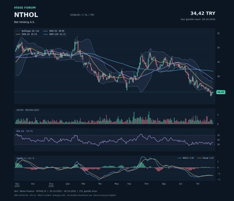This screenshot has width=234, height=201.
Task: Click the 70 level label on the RSI axis
Action: (x=218, y=135)
